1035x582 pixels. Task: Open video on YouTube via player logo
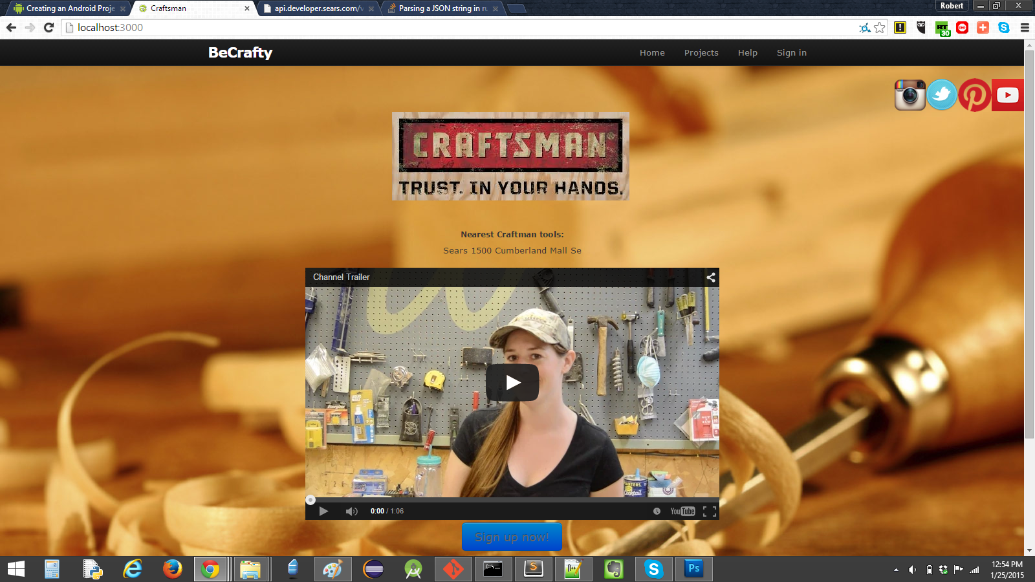[x=682, y=511]
